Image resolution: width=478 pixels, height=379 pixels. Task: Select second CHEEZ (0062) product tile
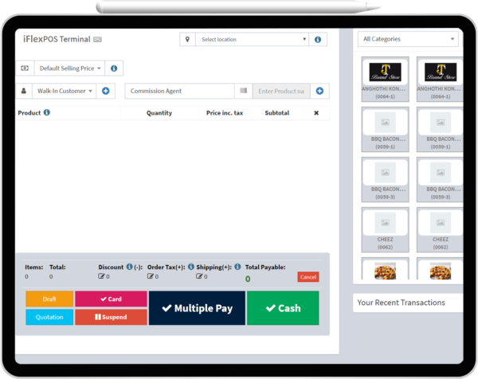(x=440, y=230)
